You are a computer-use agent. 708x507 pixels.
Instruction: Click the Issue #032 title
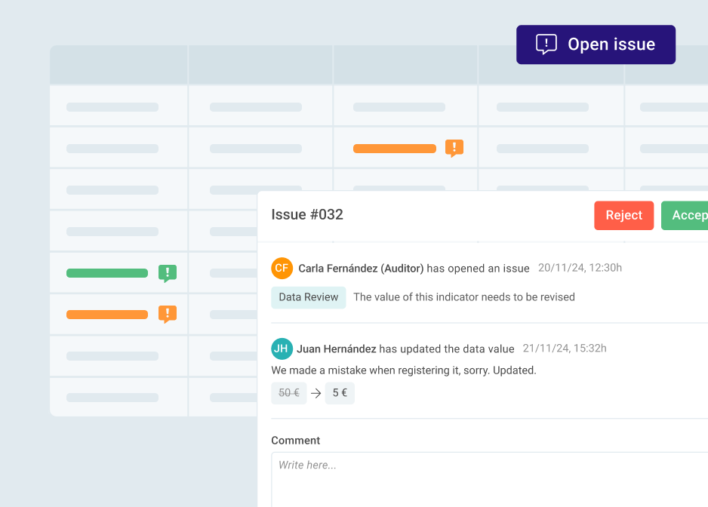pyautogui.click(x=307, y=215)
